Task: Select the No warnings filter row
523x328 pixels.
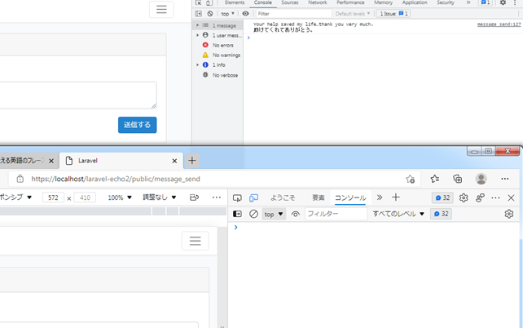Action: tap(218, 55)
